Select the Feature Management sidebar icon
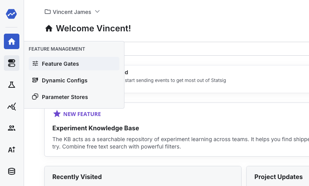Viewport: 309px width, 186px height. click(x=12, y=63)
